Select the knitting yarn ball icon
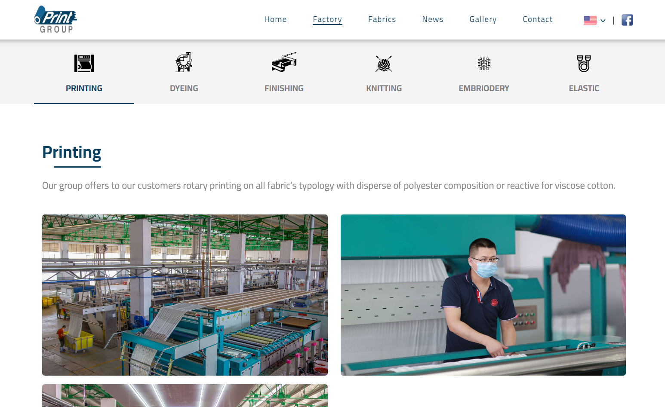Viewport: 665px width, 407px height. tap(384, 64)
